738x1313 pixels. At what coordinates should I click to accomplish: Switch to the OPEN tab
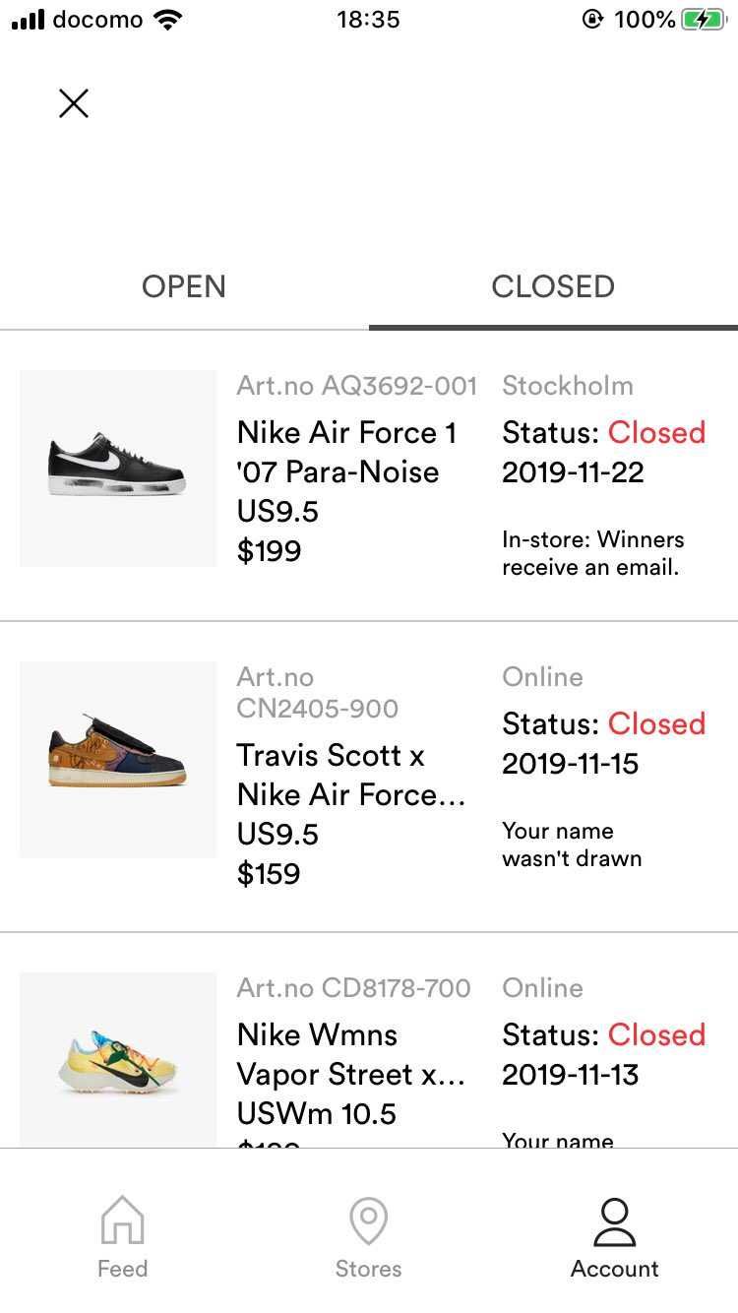tap(184, 286)
